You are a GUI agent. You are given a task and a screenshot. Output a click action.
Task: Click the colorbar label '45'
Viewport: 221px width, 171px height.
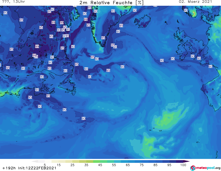click(x=100, y=165)
